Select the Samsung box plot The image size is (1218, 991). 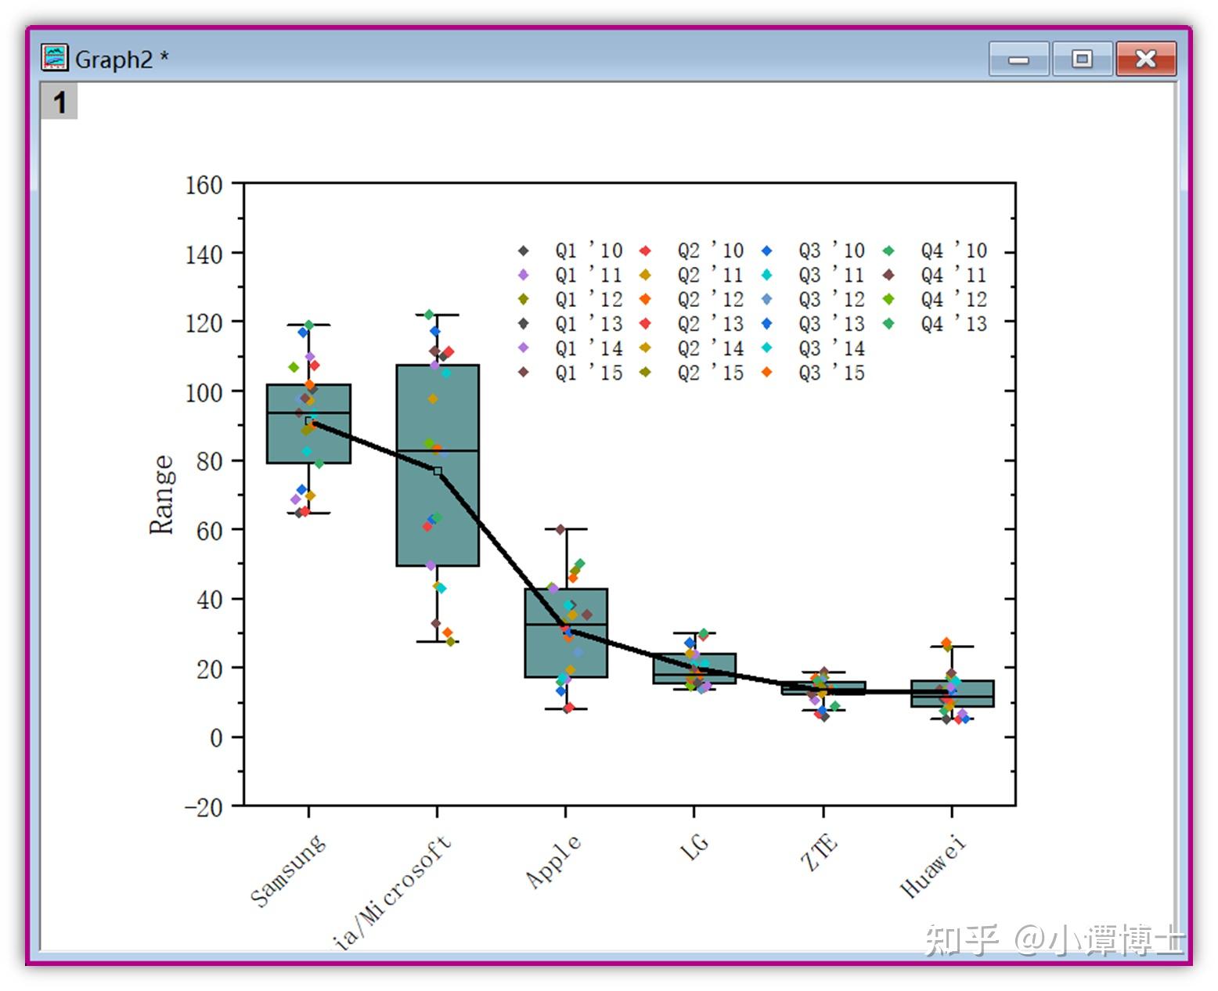point(308,423)
